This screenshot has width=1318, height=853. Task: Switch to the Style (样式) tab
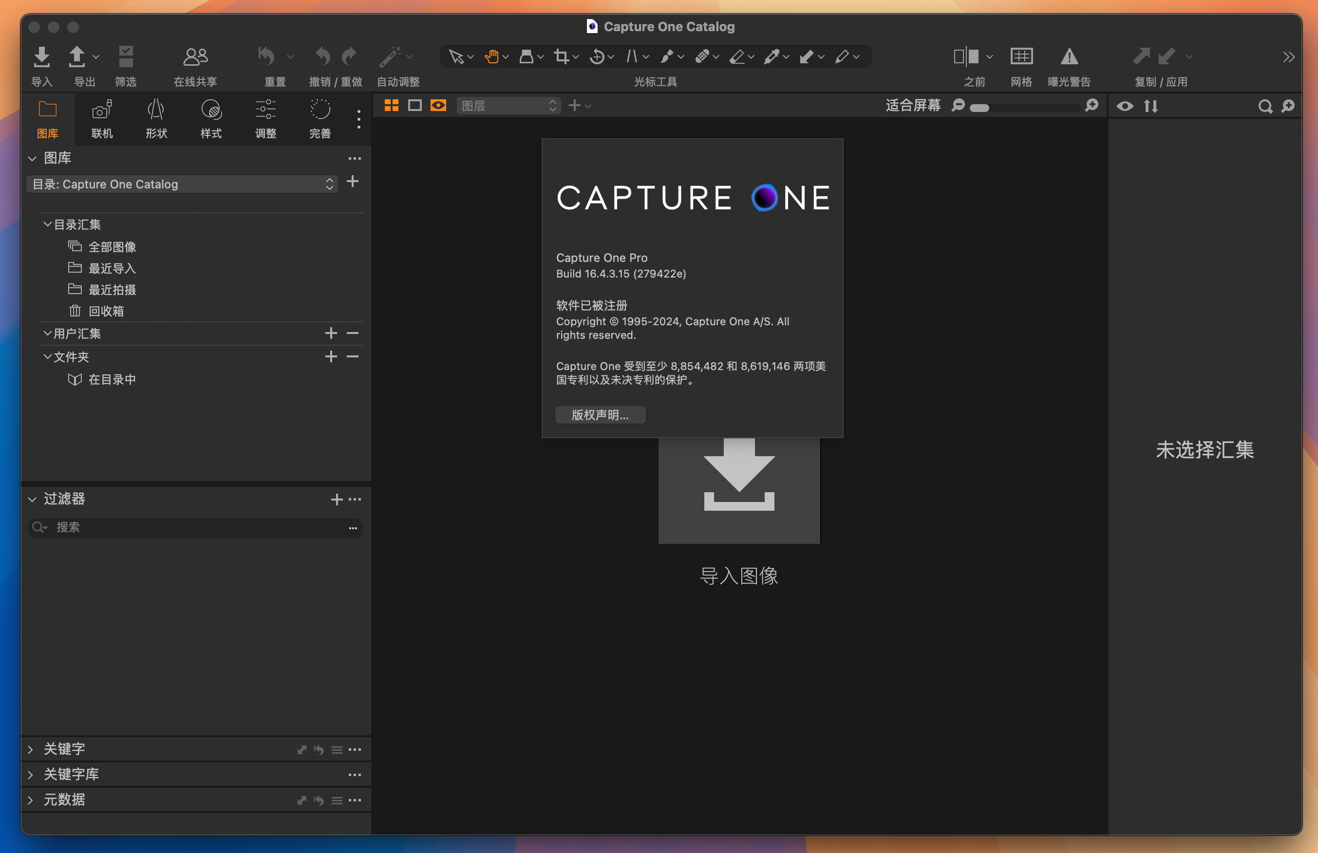[211, 119]
